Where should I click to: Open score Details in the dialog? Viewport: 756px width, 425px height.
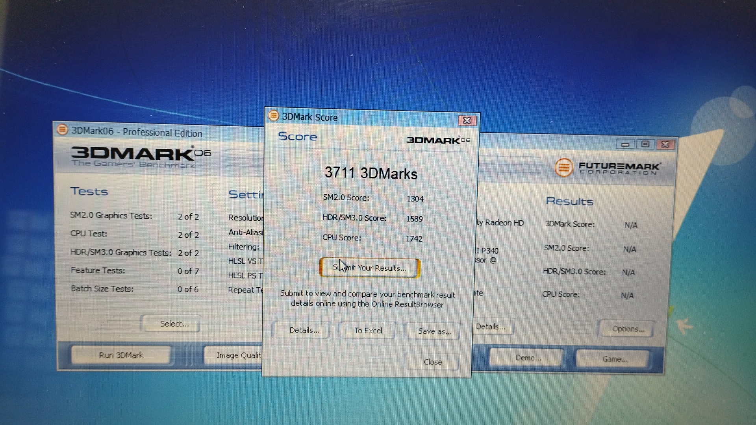pos(304,330)
